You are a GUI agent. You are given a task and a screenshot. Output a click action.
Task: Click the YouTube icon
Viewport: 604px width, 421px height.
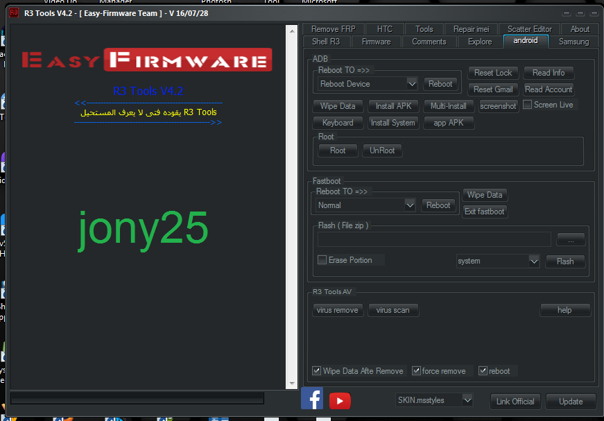coord(340,400)
